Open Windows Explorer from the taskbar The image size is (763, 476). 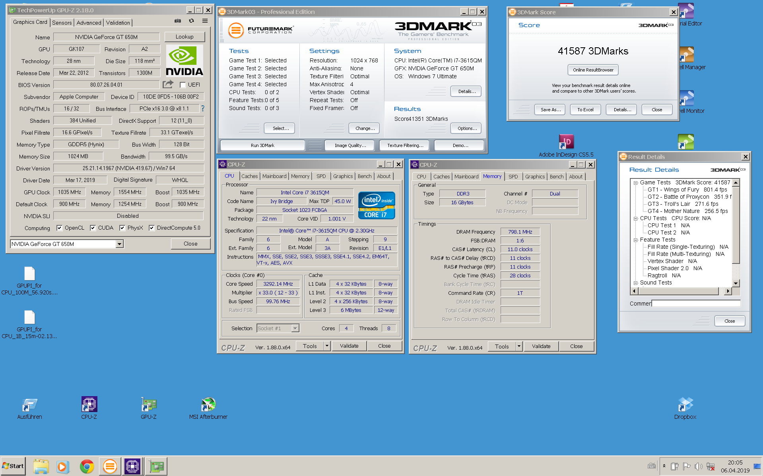click(x=41, y=466)
